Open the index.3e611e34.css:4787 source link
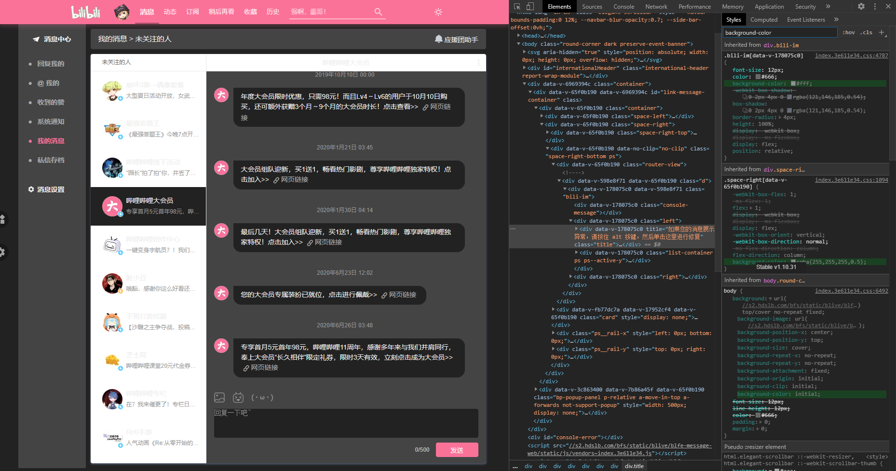896x471 pixels. [x=851, y=55]
